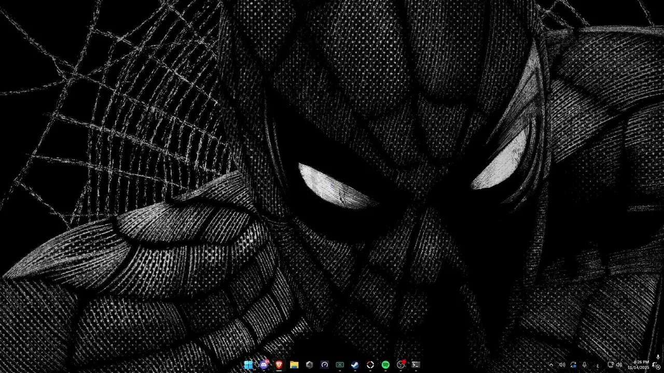Screen dimensions: 664x373
Task: Launch the grey cube app icon
Action: click(309, 365)
